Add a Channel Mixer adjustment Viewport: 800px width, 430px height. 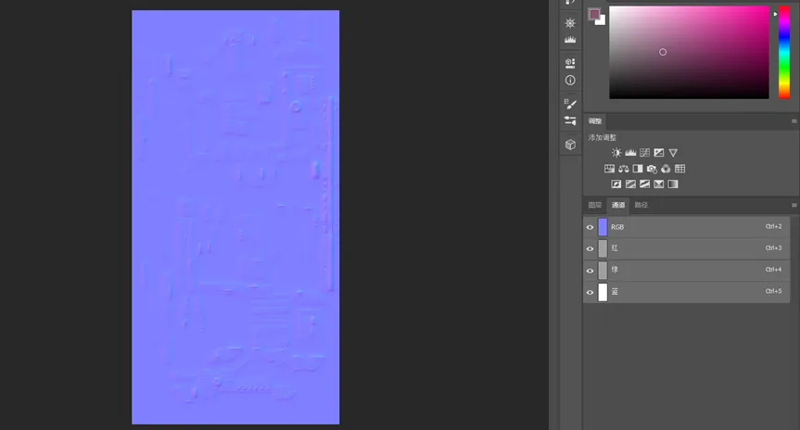click(x=666, y=169)
